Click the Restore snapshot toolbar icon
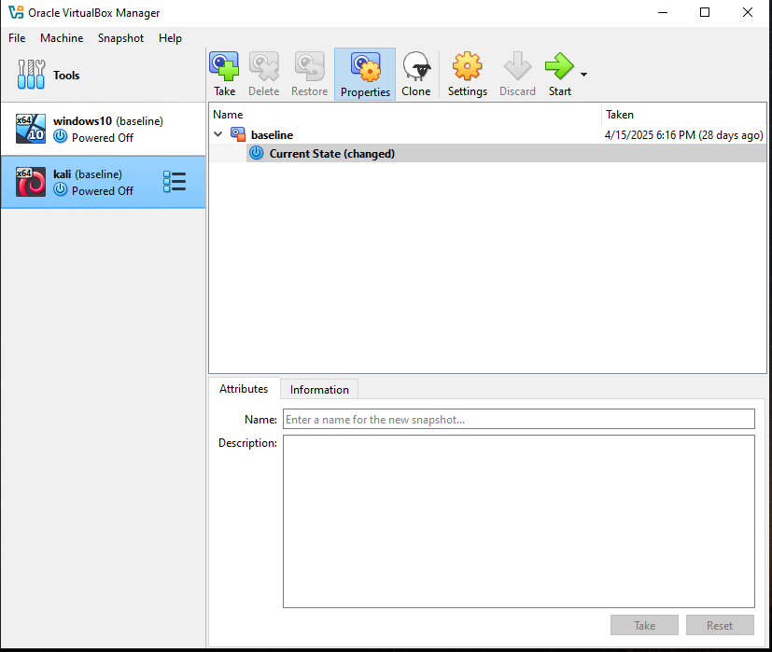 click(309, 75)
